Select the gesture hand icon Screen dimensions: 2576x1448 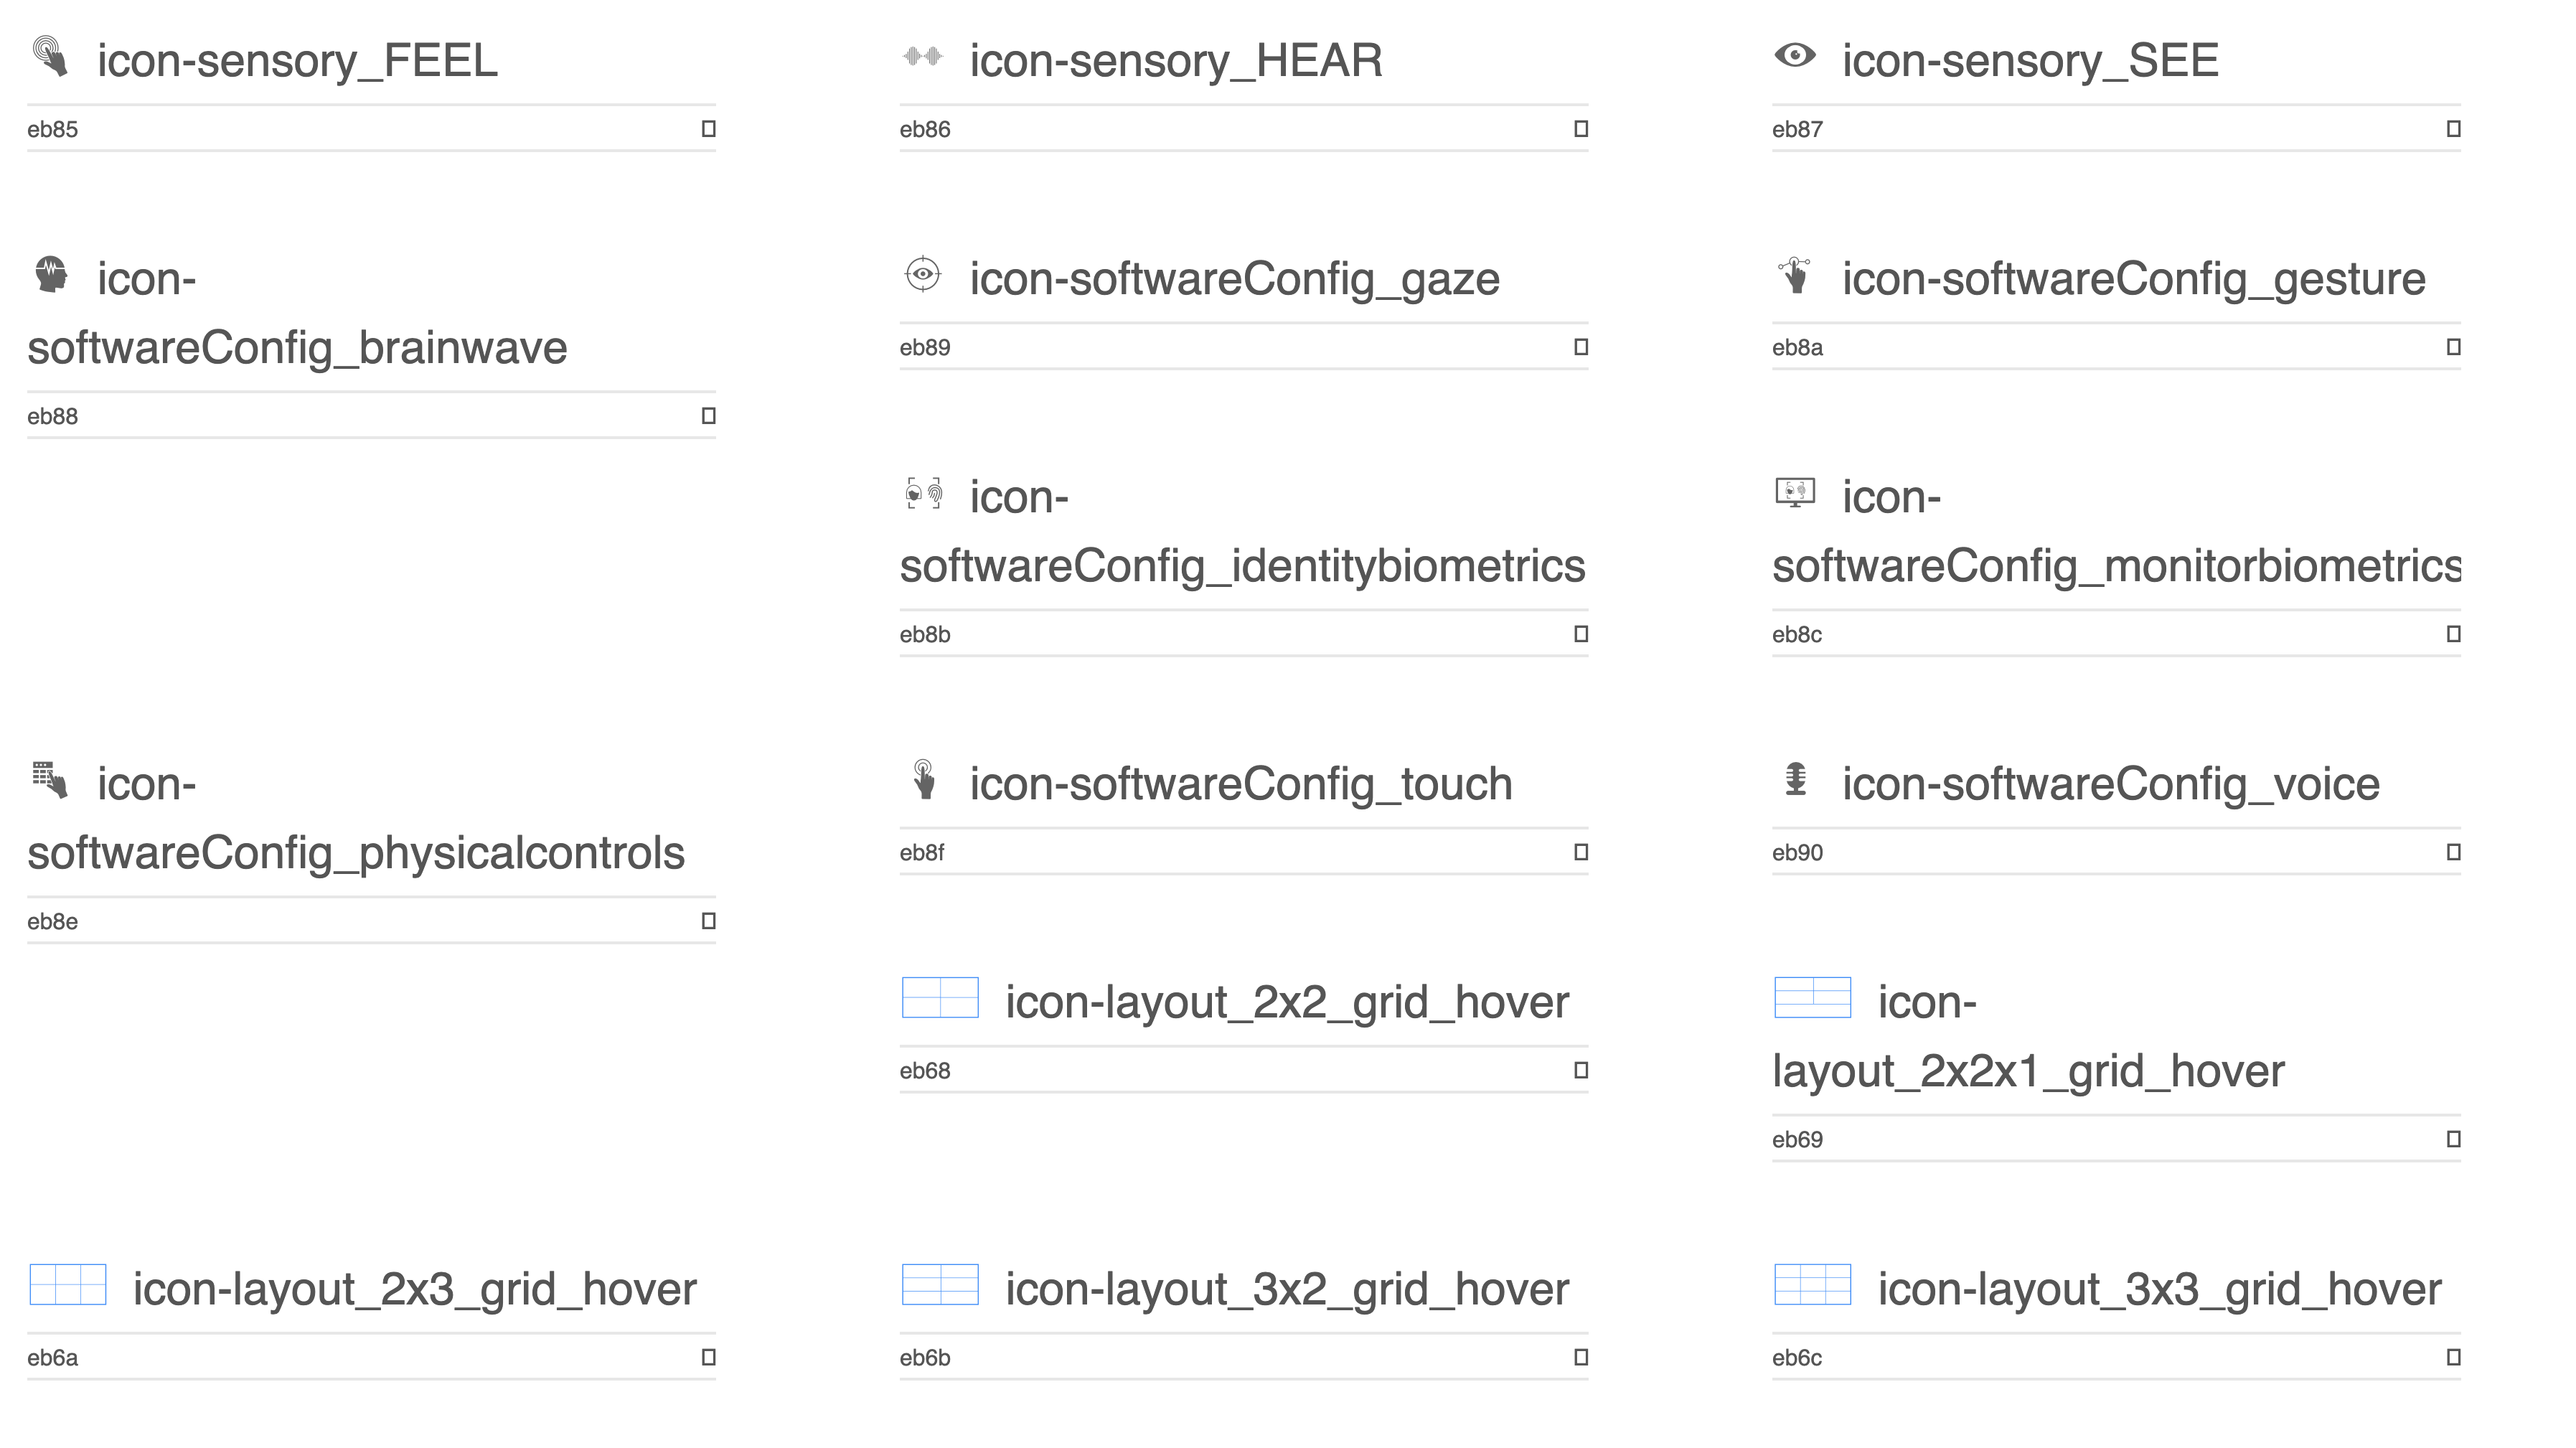point(1796,275)
